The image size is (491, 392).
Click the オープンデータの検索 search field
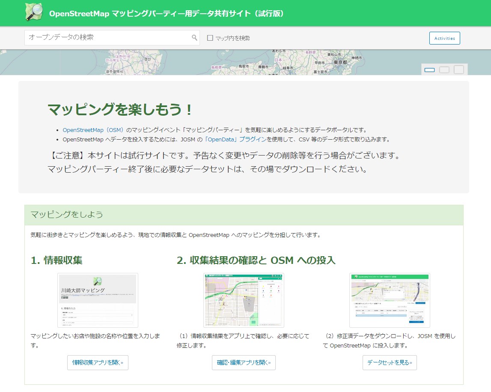click(x=107, y=38)
